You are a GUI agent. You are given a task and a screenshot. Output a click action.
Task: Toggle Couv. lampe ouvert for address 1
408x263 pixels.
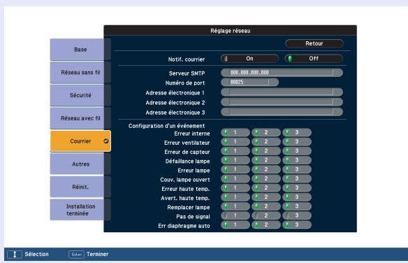(235, 178)
